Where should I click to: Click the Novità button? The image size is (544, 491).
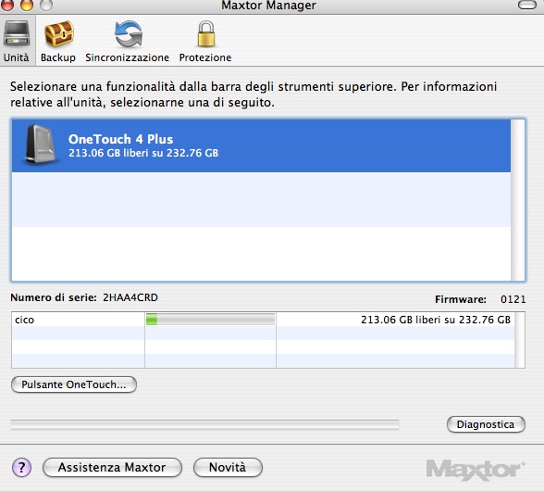(228, 467)
